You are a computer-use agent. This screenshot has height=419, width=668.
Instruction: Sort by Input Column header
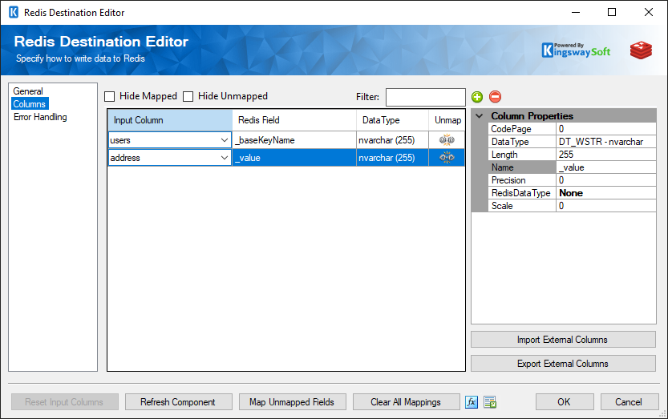[170, 120]
